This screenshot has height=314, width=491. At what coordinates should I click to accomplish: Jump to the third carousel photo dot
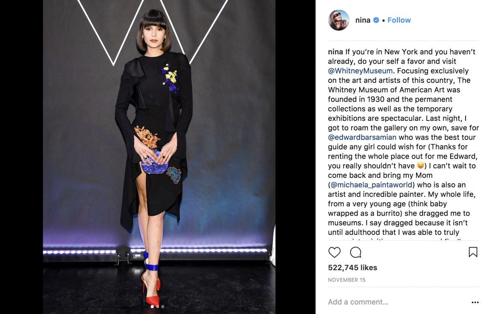163,307
